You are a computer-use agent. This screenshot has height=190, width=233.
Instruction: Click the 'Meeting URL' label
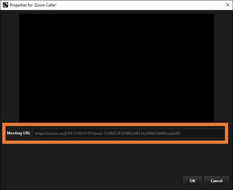pyautogui.click(x=19, y=133)
